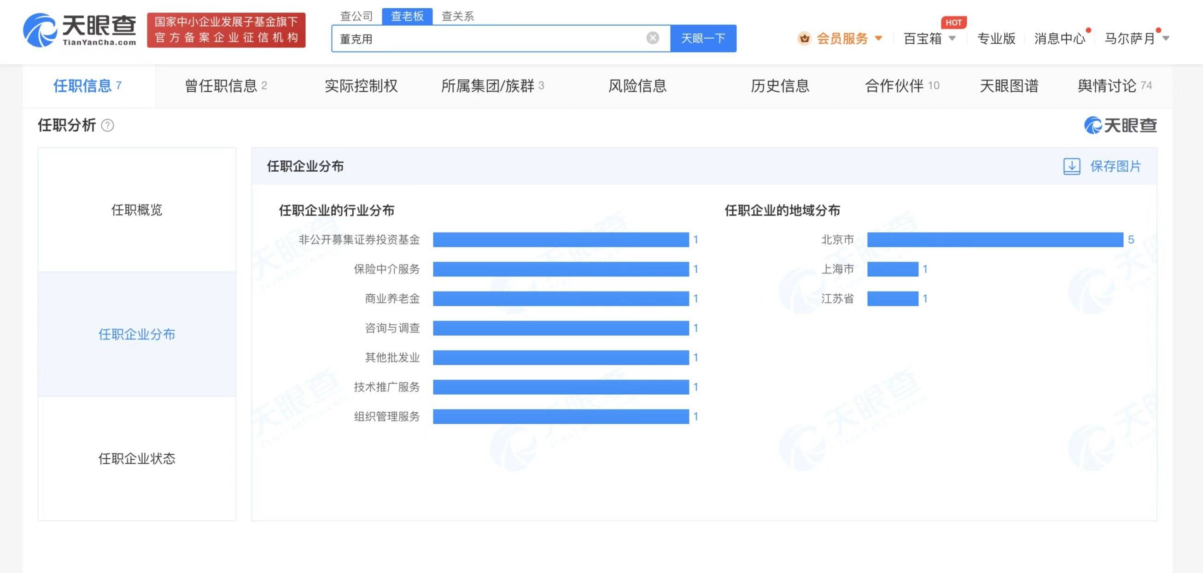Open the 实际控制权 tab

[x=361, y=86]
